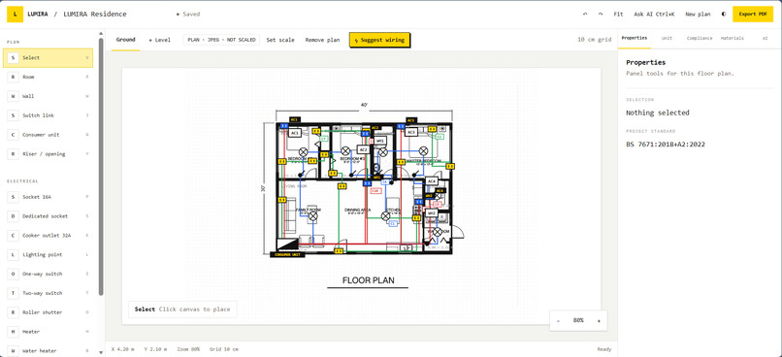782x357 pixels.
Task: Click the redo arrow icon
Action: click(601, 14)
